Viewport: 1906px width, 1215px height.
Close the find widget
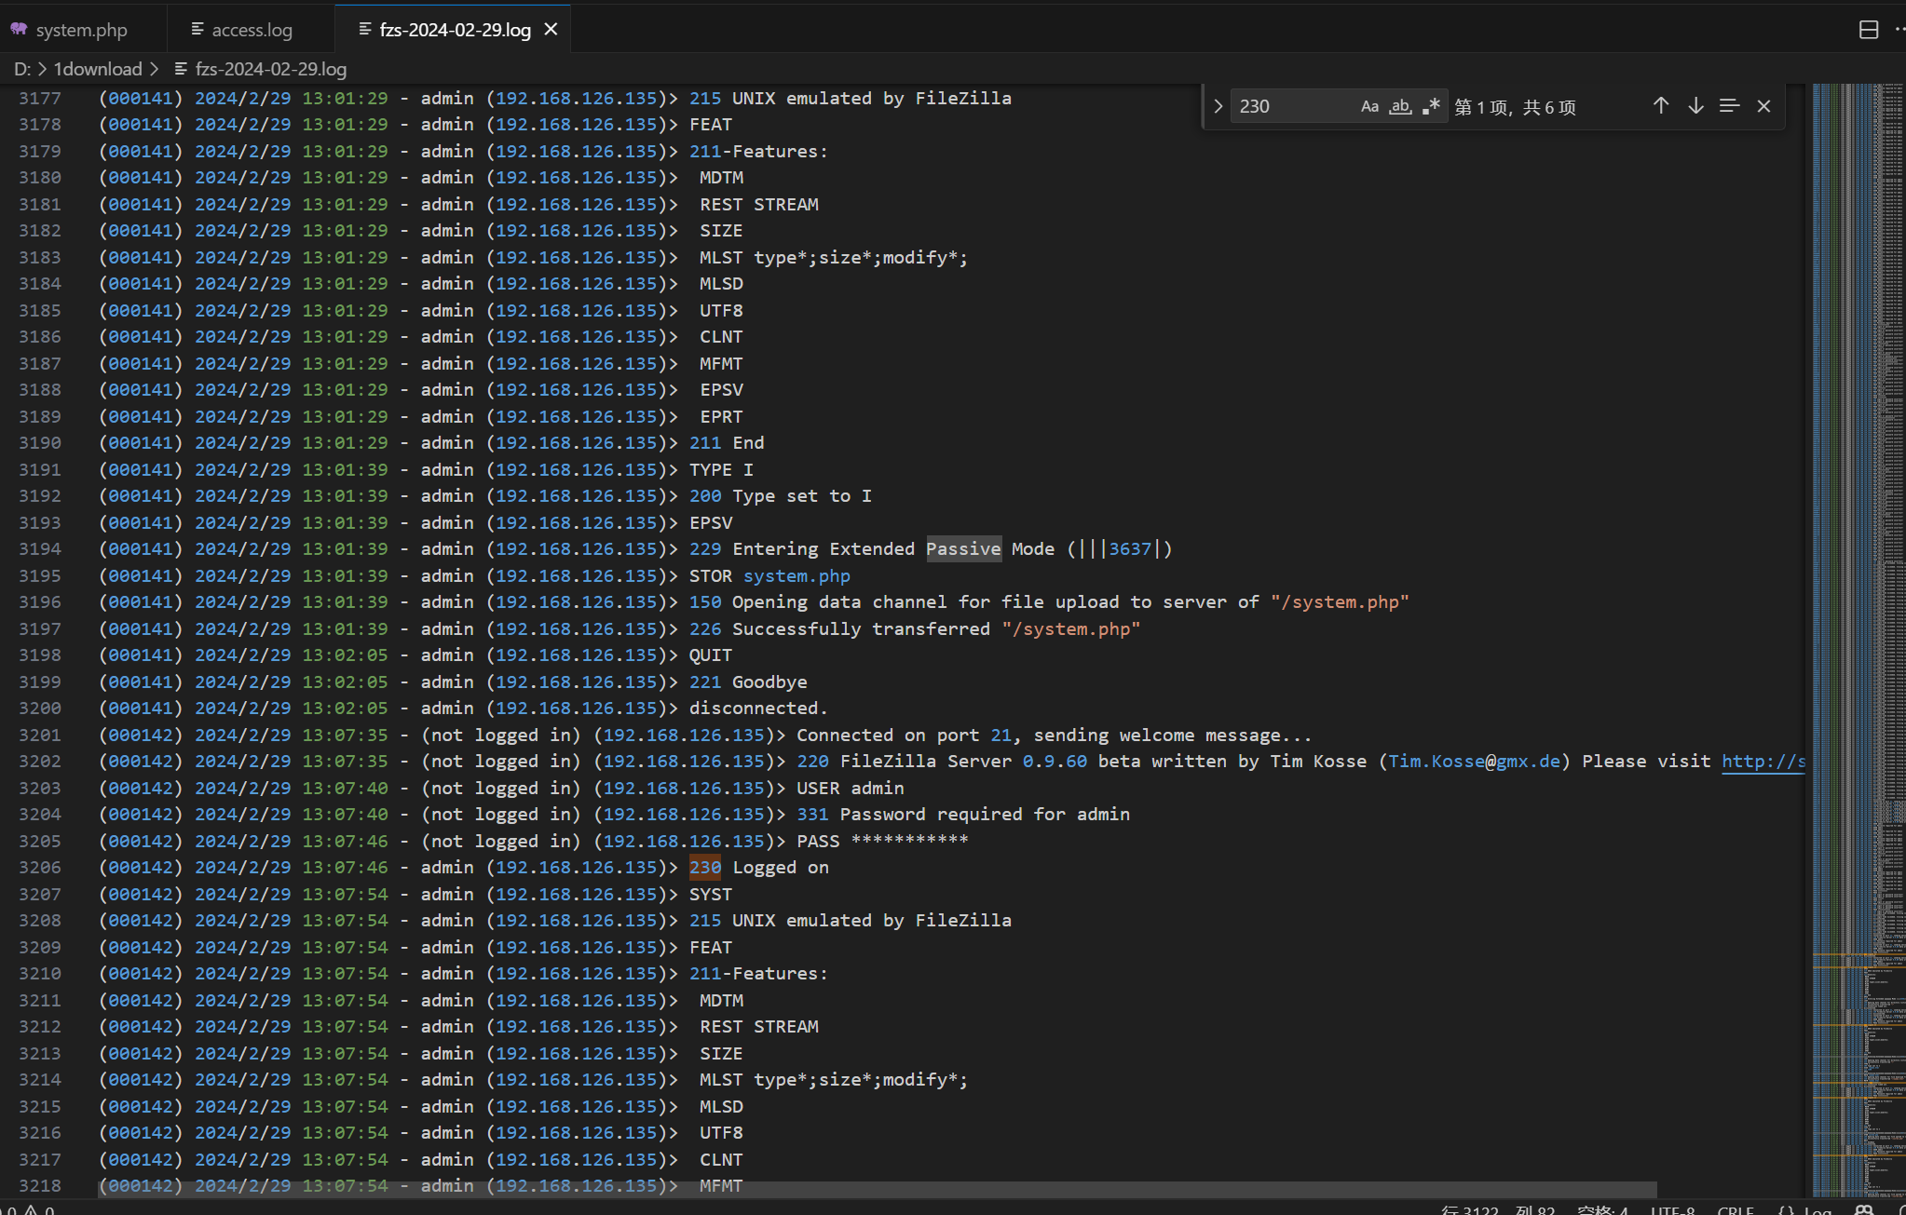tap(1763, 106)
